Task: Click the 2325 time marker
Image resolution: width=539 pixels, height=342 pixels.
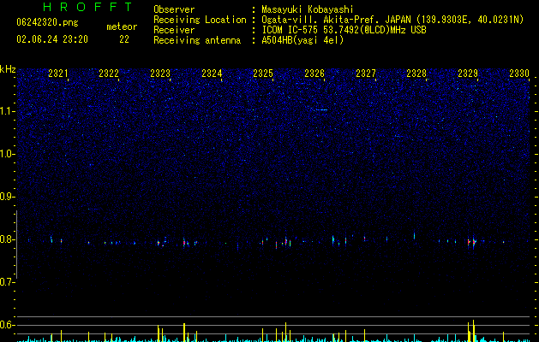Action: click(263, 74)
